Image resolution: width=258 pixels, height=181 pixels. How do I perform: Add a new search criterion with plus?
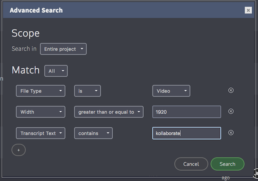pos(19,150)
